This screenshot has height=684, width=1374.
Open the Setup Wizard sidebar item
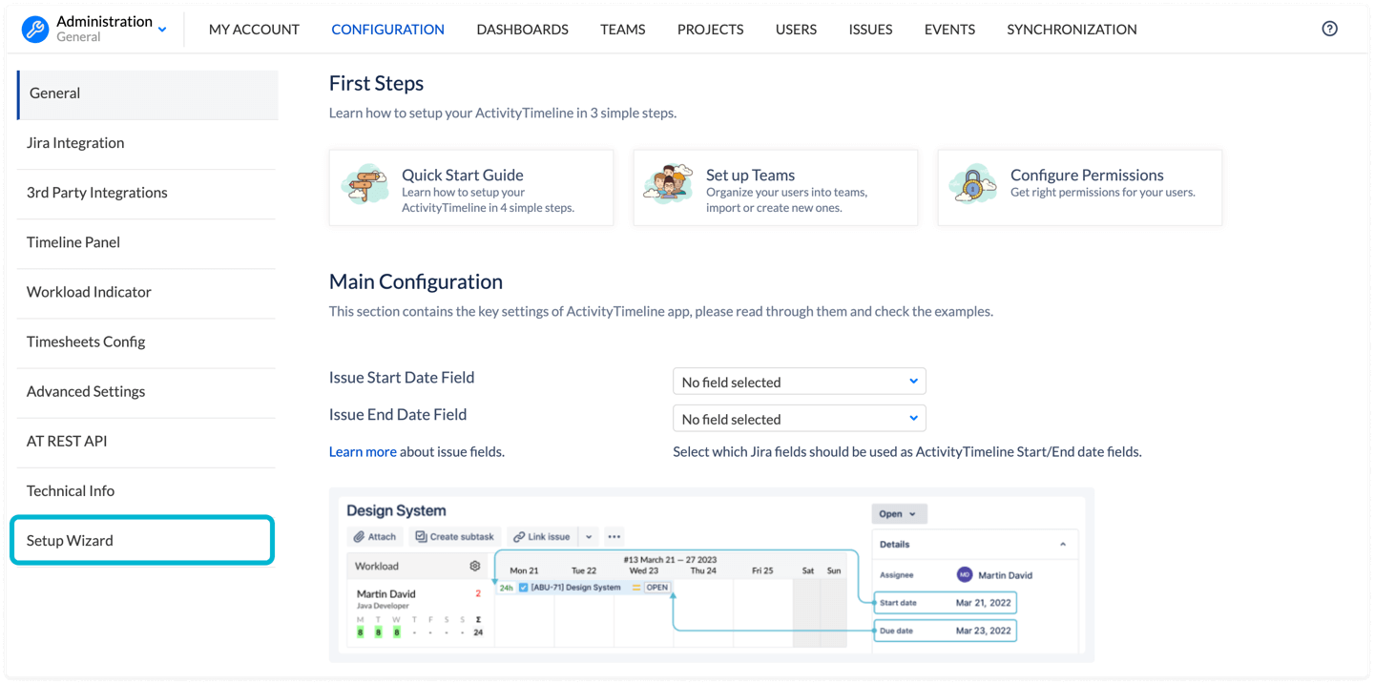click(143, 540)
